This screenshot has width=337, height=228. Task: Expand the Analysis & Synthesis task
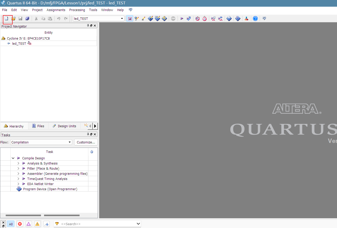[x=18, y=163]
